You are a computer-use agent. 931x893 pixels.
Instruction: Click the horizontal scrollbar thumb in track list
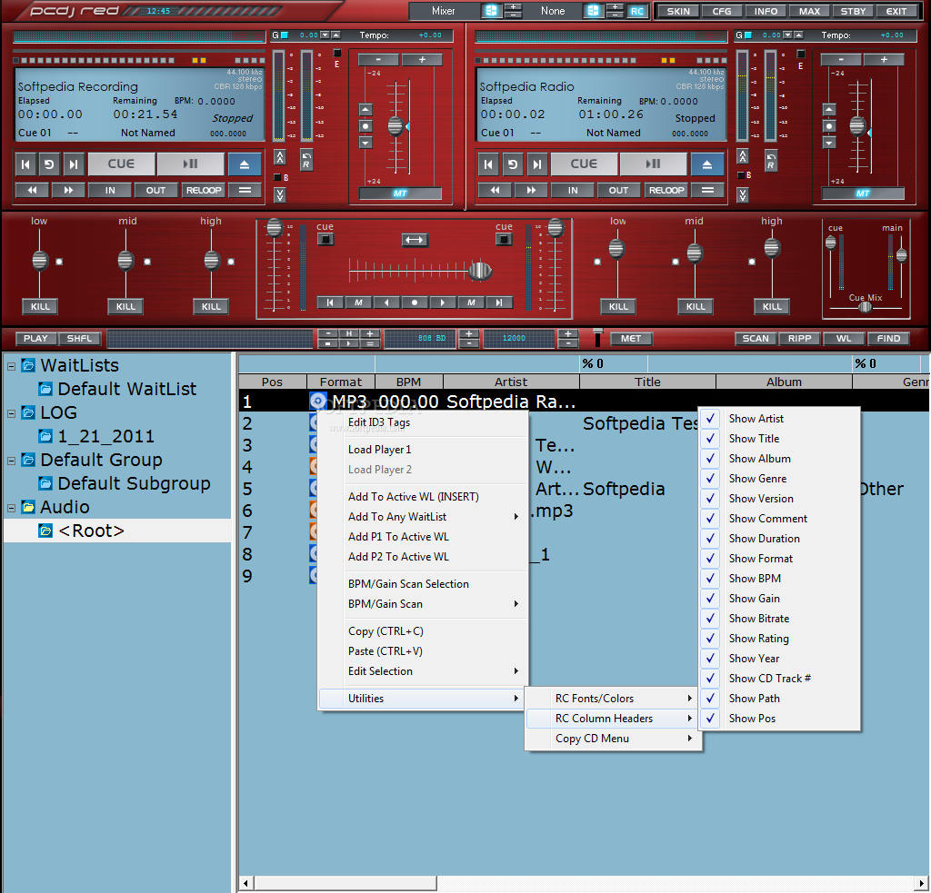click(x=345, y=884)
